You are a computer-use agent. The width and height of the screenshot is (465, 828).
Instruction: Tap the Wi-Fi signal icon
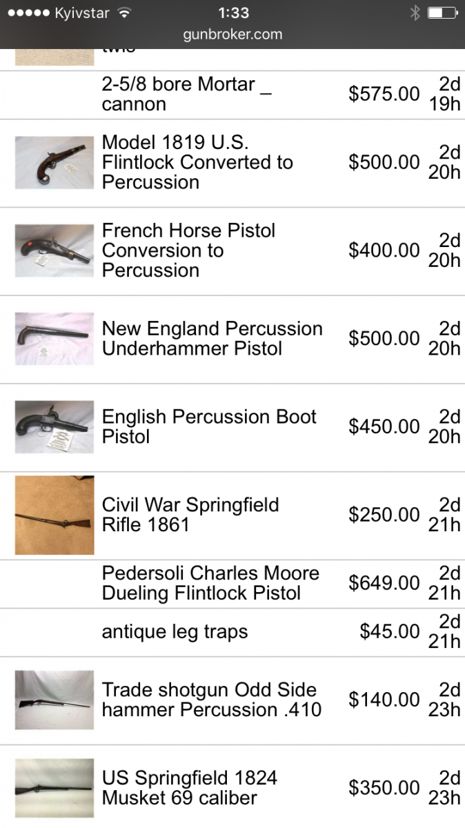click(x=124, y=13)
